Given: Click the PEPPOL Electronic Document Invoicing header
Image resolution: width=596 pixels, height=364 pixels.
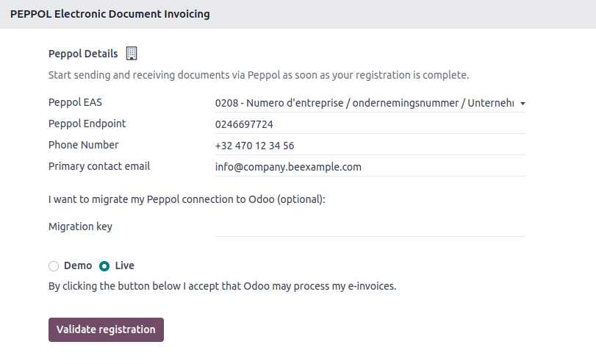Looking at the screenshot, I should 109,14.
